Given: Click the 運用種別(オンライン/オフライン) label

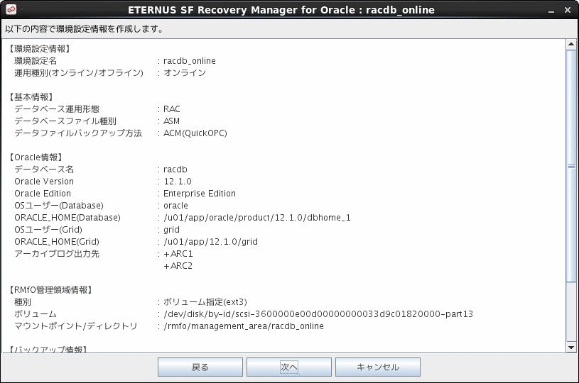Looking at the screenshot, I should [x=79, y=72].
